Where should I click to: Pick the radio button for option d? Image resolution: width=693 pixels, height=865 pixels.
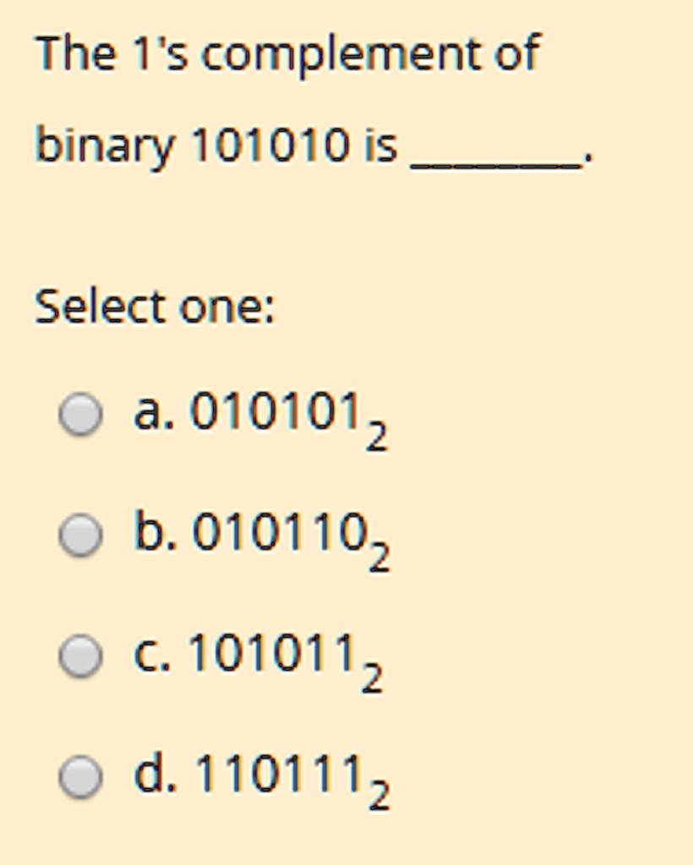81,777
